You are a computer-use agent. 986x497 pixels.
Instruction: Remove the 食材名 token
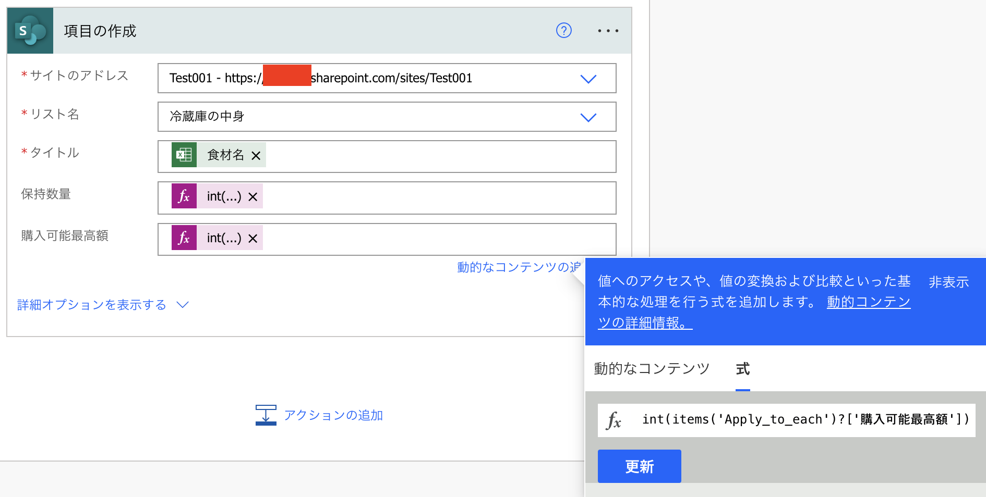point(256,155)
